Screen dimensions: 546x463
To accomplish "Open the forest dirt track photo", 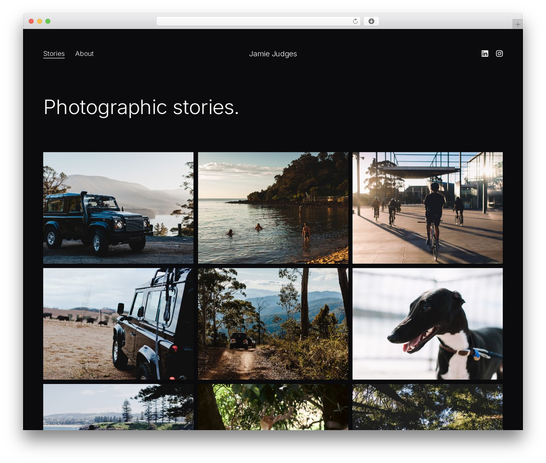I will coord(273,324).
